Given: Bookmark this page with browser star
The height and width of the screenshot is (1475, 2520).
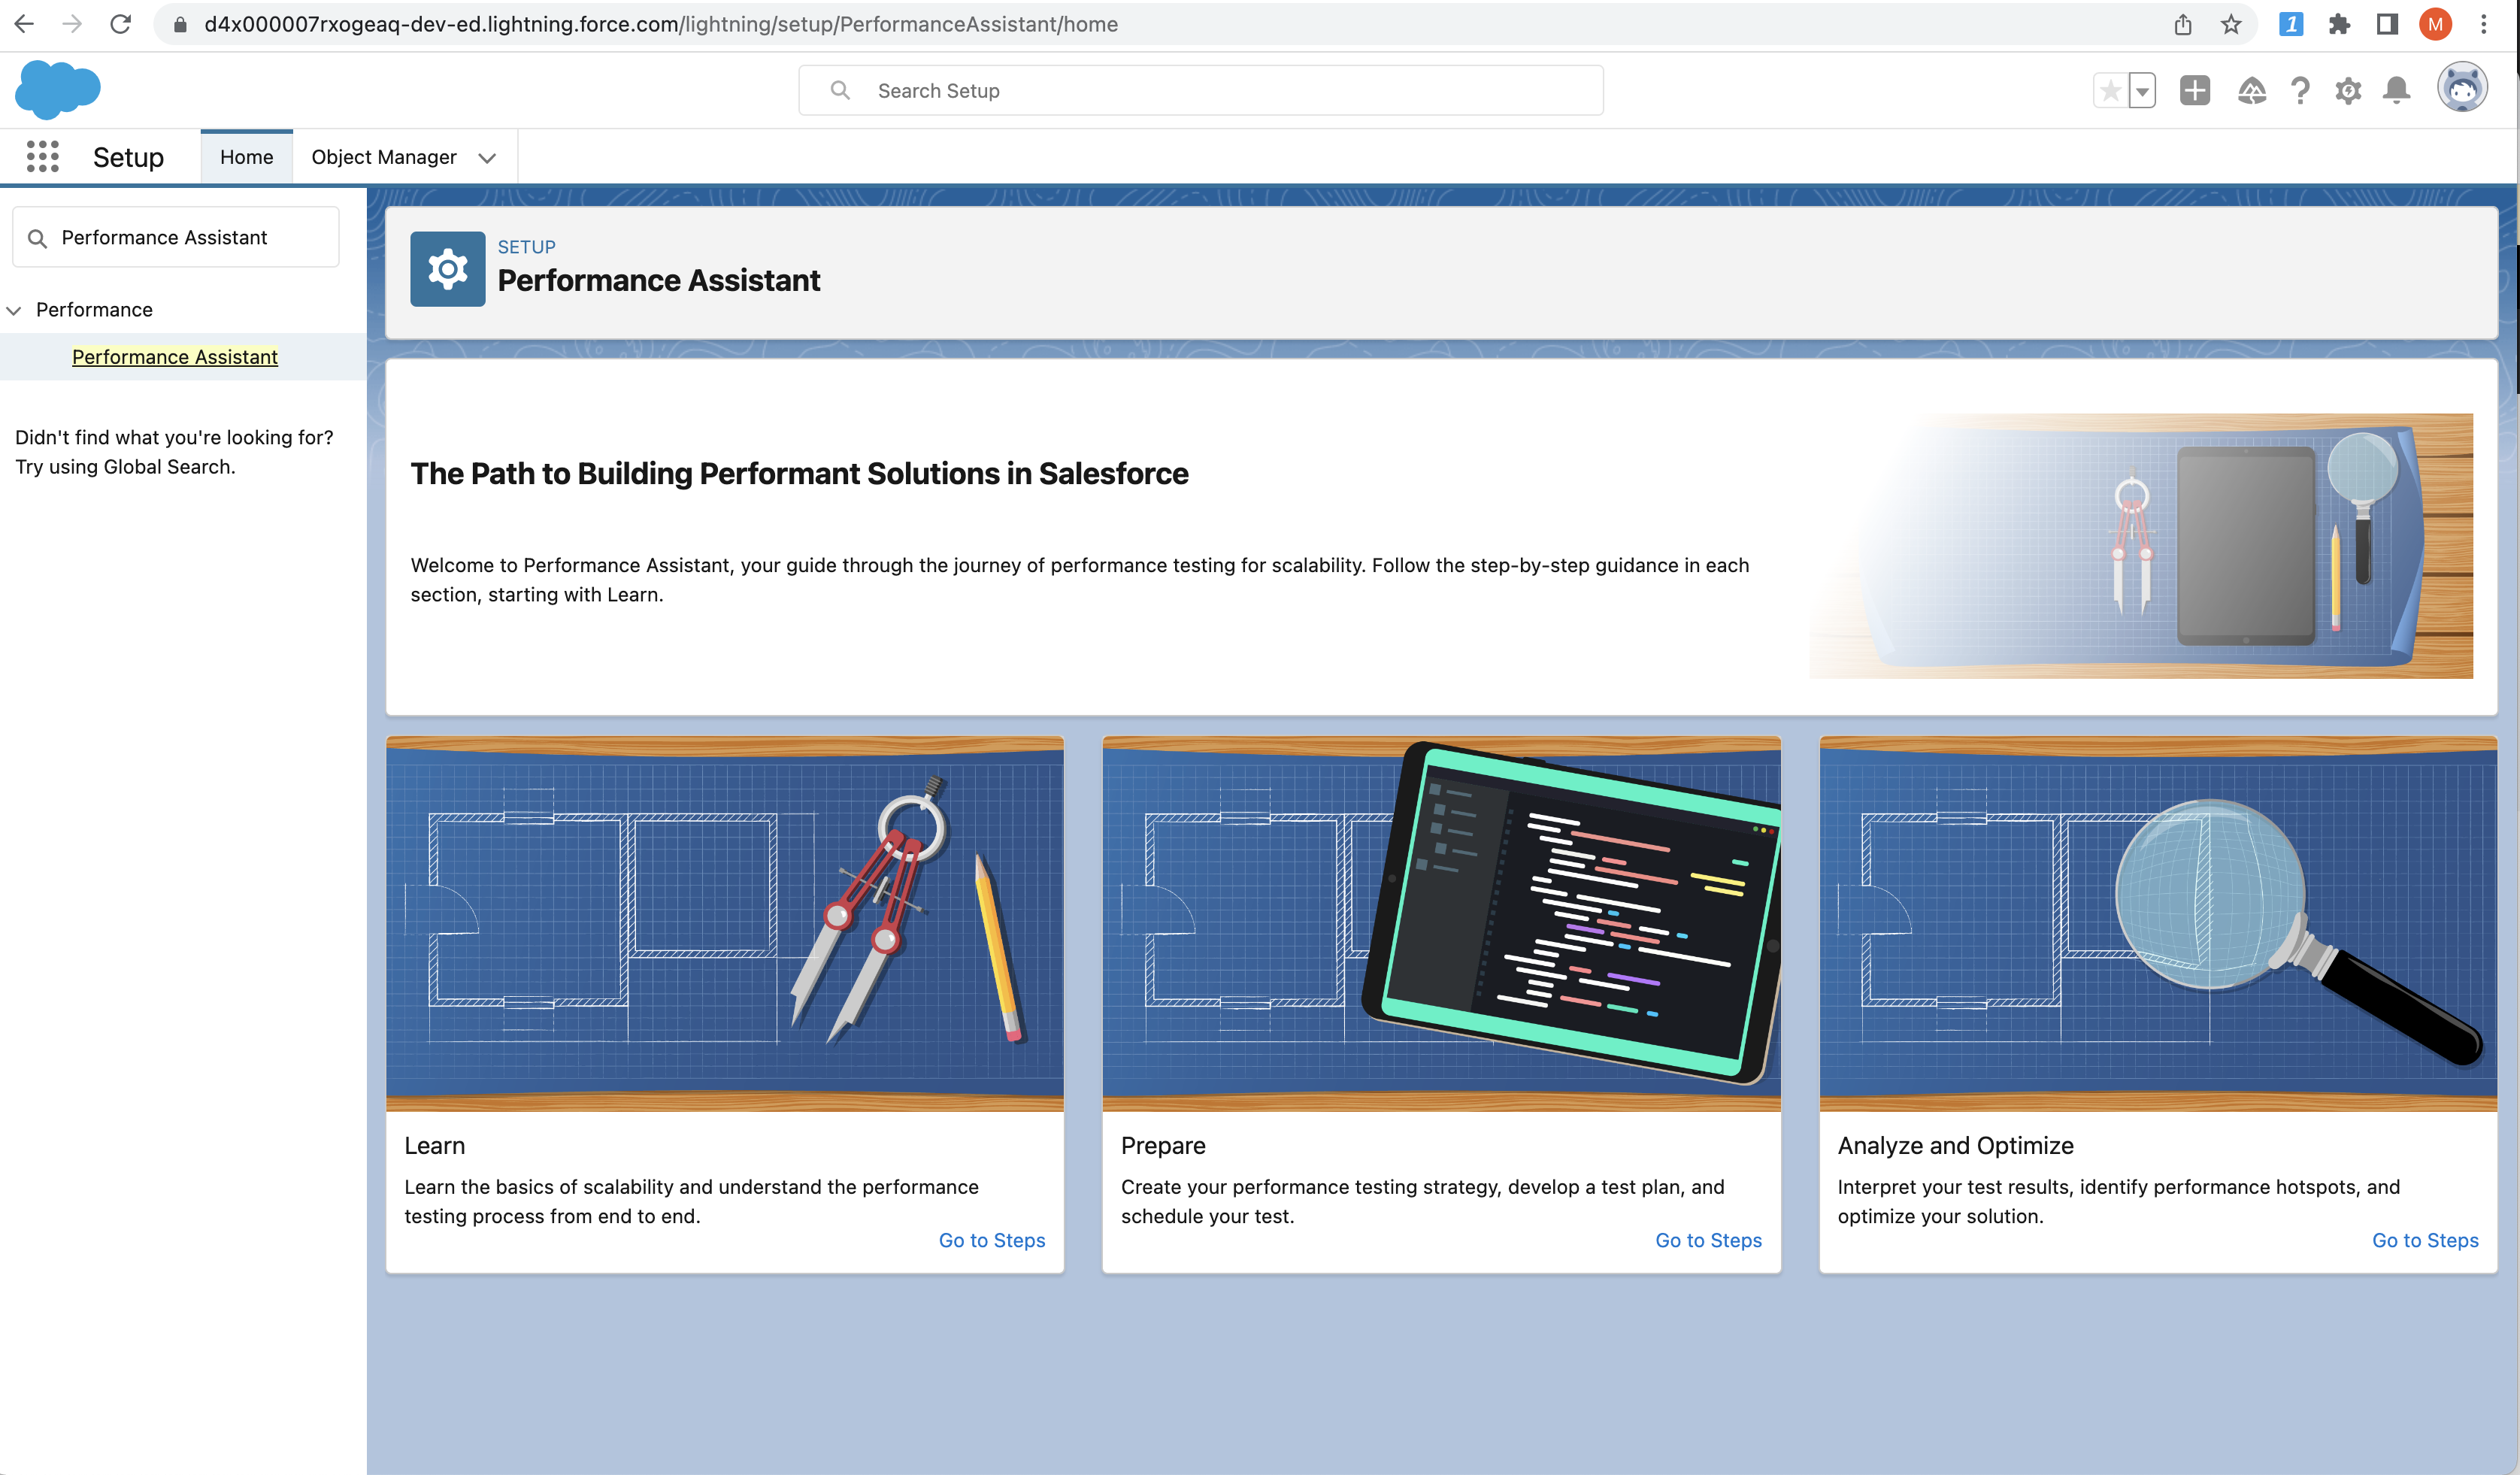Looking at the screenshot, I should point(2231,24).
